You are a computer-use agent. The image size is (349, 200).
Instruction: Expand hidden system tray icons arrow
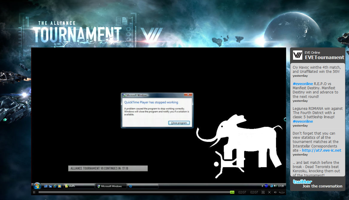pyautogui.click(x=262, y=186)
